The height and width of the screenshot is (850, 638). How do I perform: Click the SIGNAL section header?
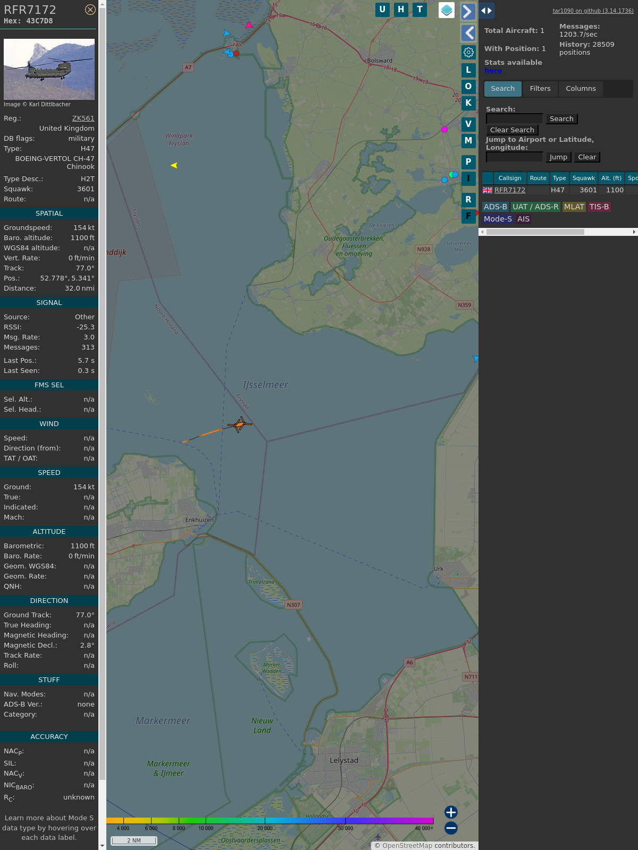click(49, 303)
